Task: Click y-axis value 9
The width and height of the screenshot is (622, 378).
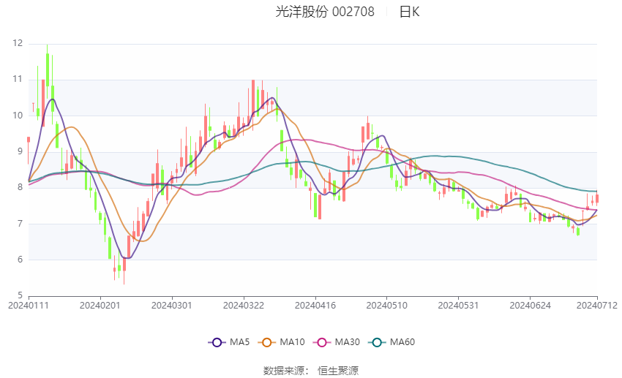Action: [x=20, y=151]
